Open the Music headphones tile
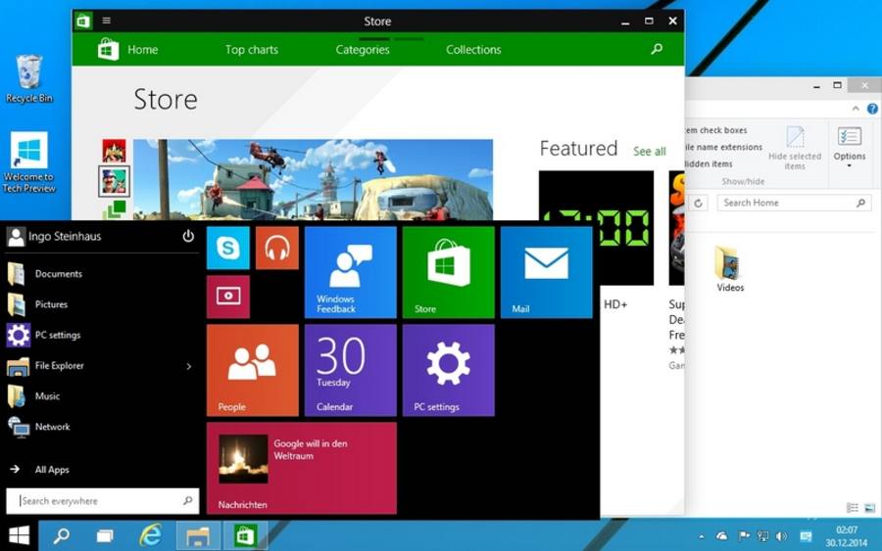The height and width of the screenshot is (551, 882). pyautogui.click(x=276, y=248)
